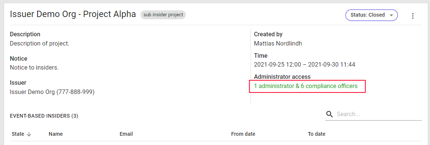Sort insiders by From date column
The width and height of the screenshot is (430, 145).
[243, 134]
